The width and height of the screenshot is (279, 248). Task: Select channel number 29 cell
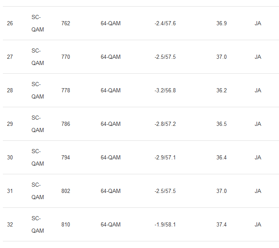(x=10, y=124)
